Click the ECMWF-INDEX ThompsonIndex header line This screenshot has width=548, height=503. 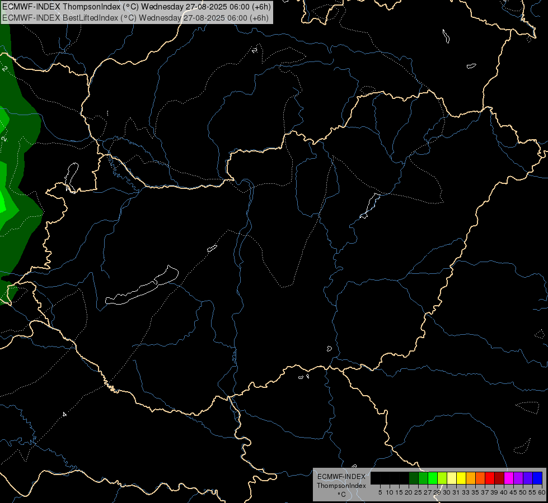(x=137, y=7)
